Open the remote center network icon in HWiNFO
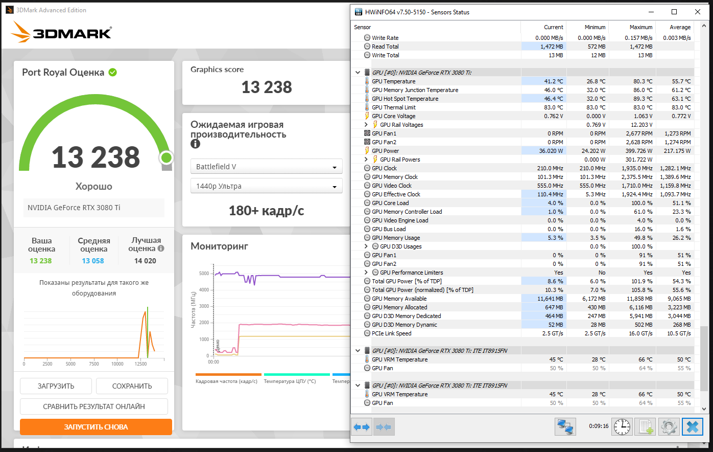The image size is (713, 452). (565, 426)
